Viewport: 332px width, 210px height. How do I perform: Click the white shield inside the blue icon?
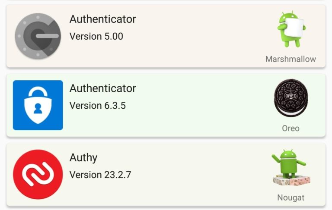tap(38, 105)
